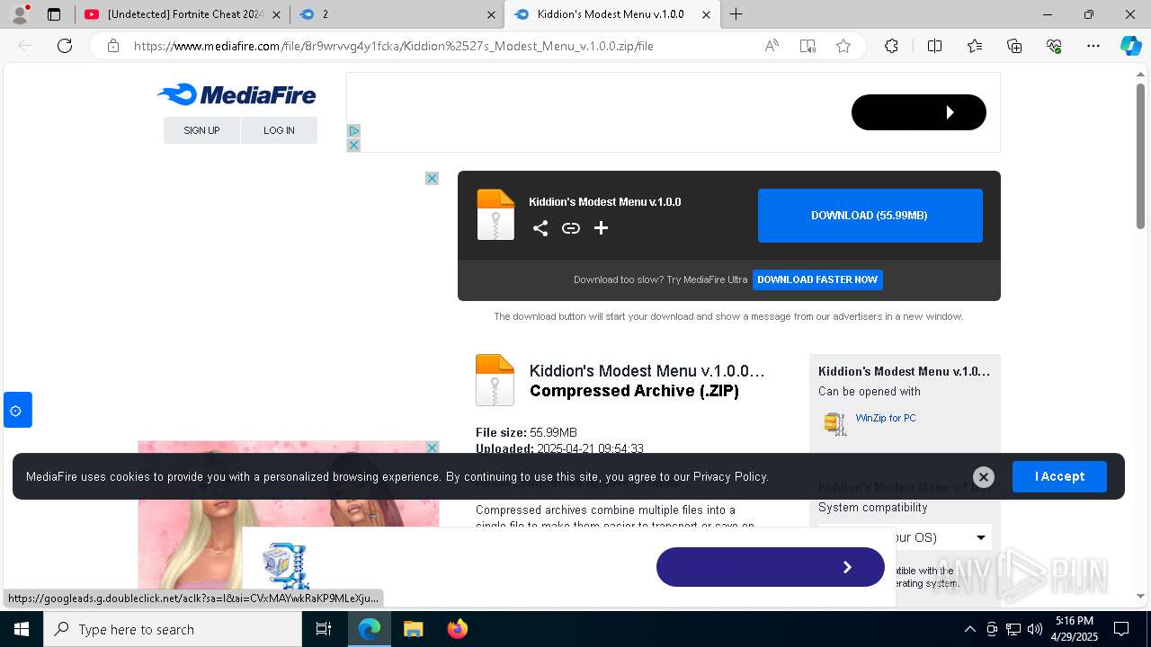This screenshot has width=1151, height=647.
Task: Click WinZip icon in sidebar
Action: pyautogui.click(x=835, y=423)
